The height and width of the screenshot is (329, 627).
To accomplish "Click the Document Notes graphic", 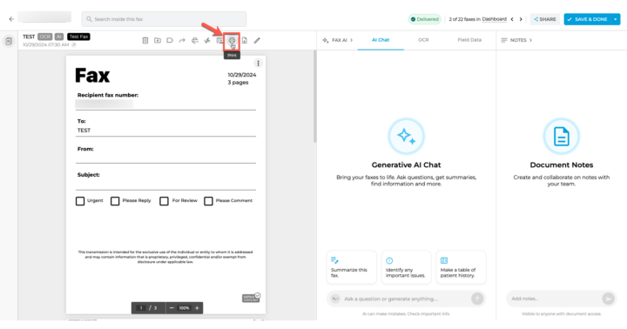I will click(562, 137).
